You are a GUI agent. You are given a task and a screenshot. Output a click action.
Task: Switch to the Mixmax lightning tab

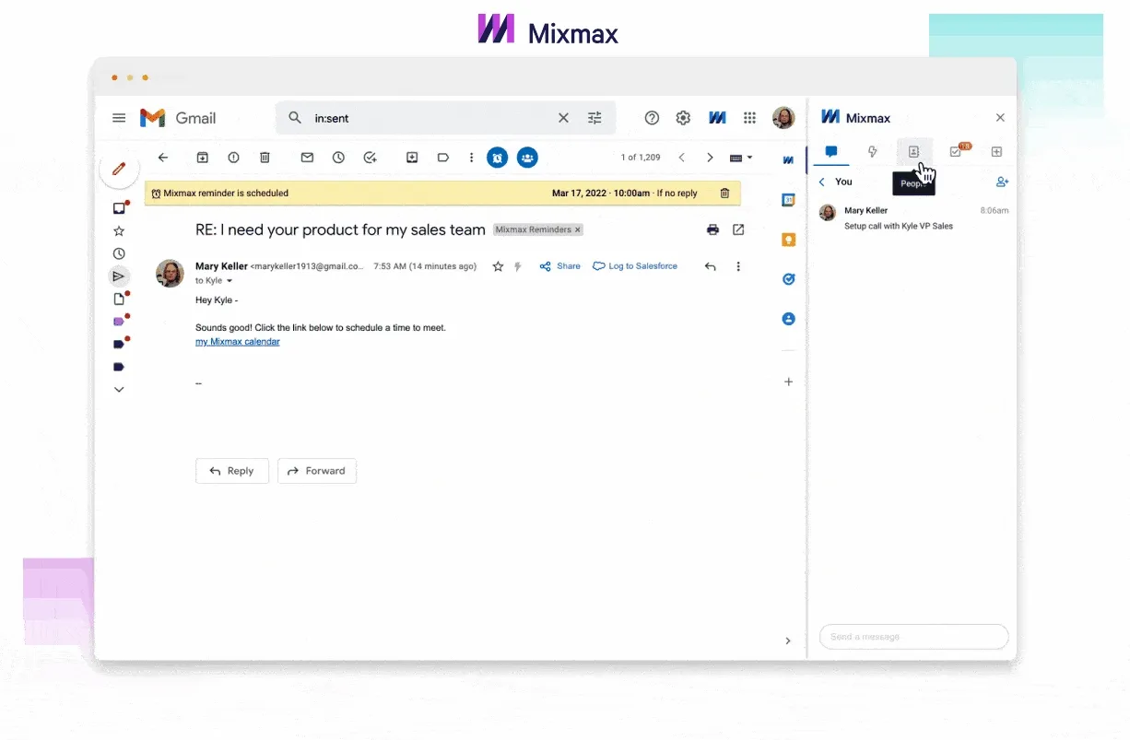coord(873,152)
